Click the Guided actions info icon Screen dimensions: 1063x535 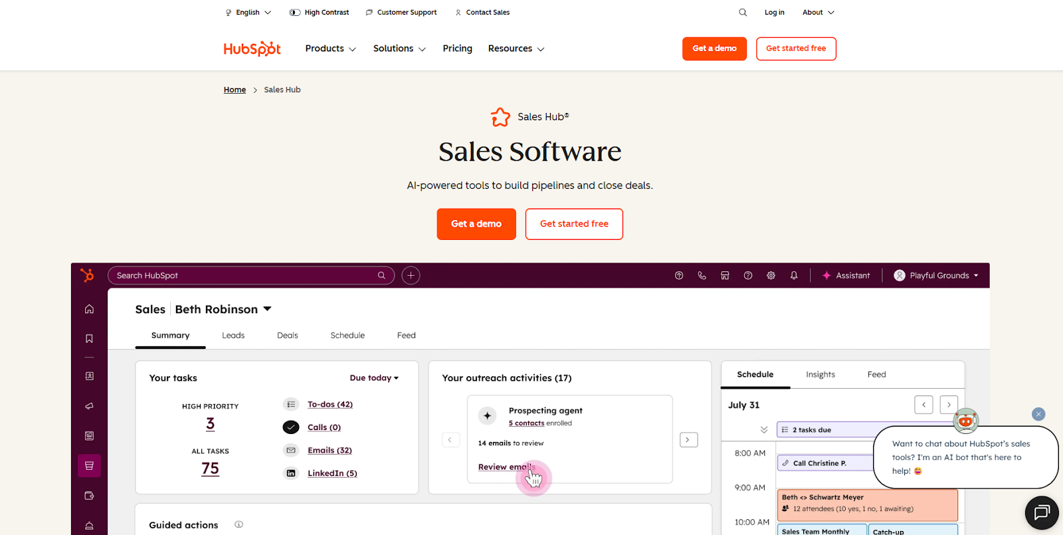click(x=239, y=524)
